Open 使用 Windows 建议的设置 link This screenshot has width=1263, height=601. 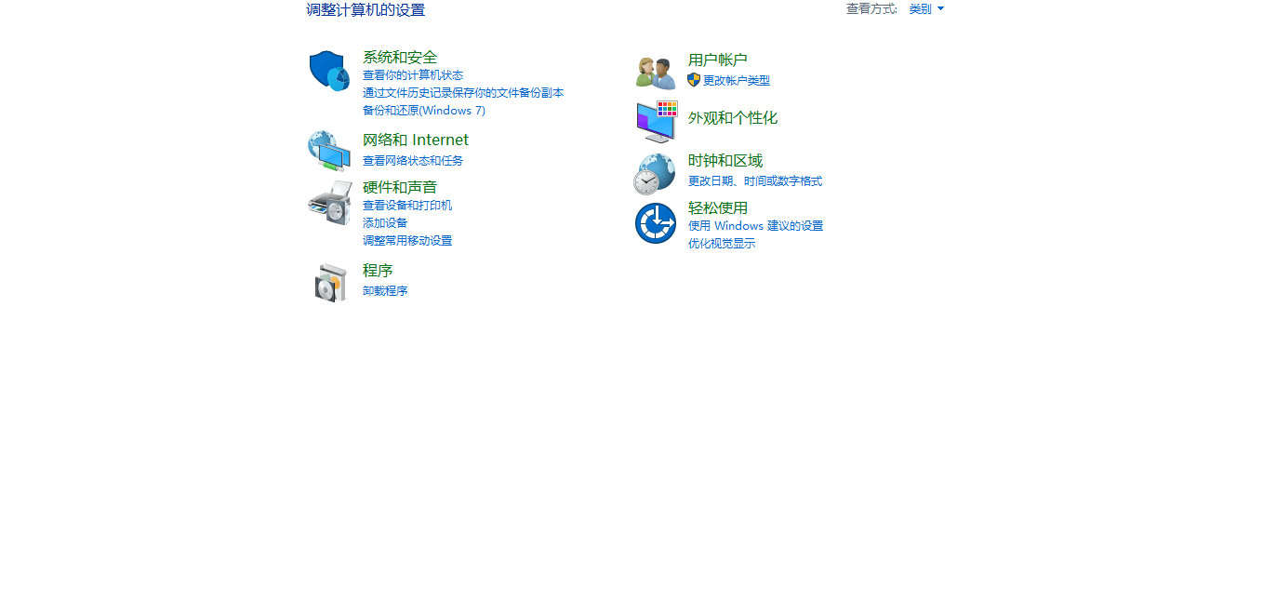(756, 226)
